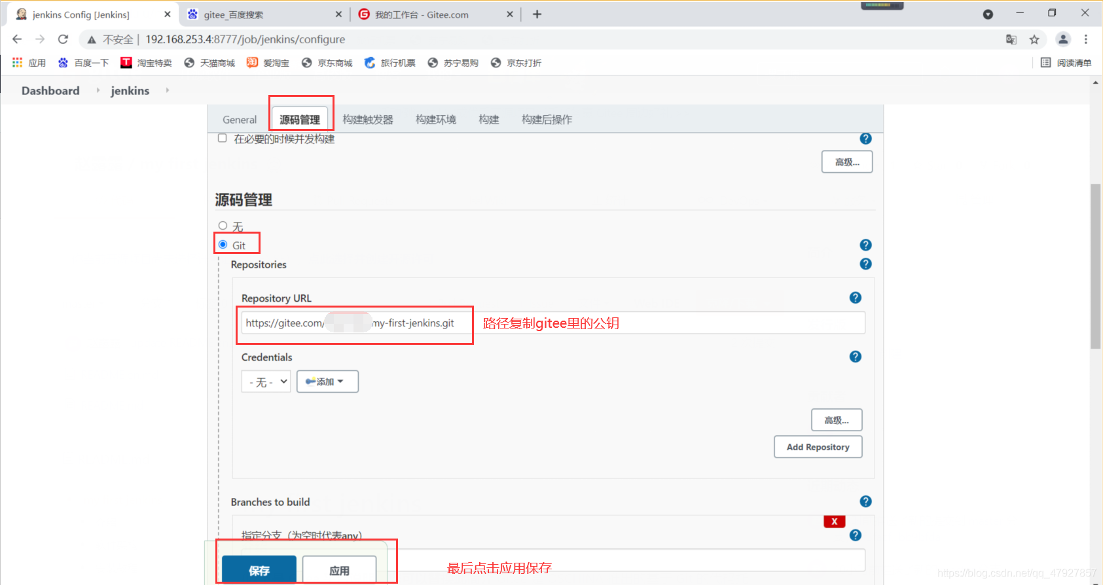
Task: Close the Gitee.com workbench tab
Action: (510, 14)
